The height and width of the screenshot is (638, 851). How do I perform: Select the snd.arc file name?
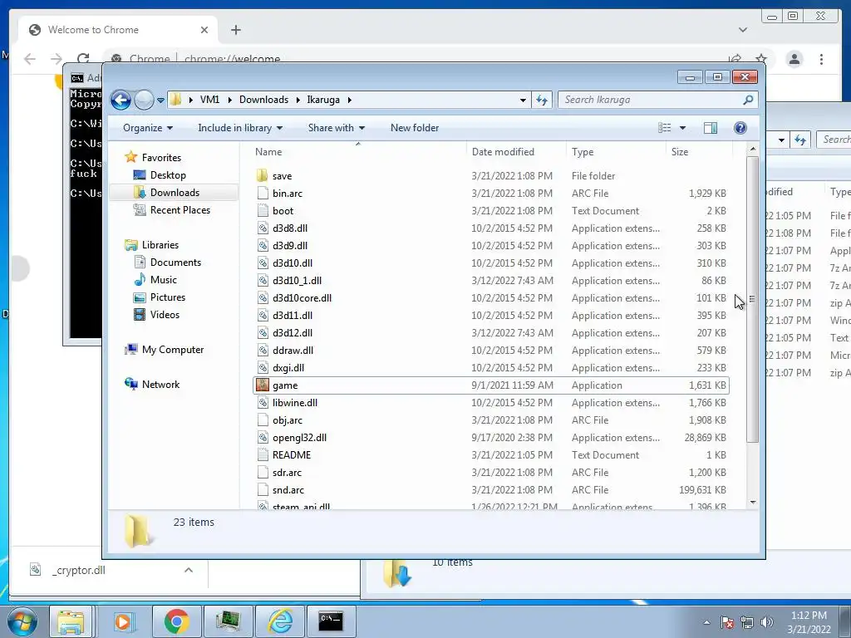pyautogui.click(x=288, y=490)
